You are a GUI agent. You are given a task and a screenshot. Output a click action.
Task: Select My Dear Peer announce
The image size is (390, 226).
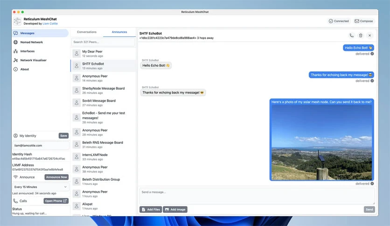point(103,54)
